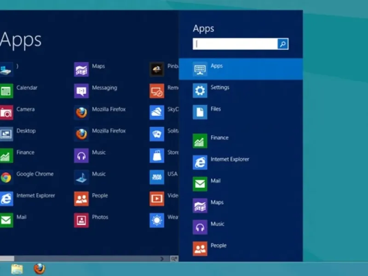Screen dimensions: 368x276
Task: Open the Weather sun icon
Action: click(x=157, y=220)
